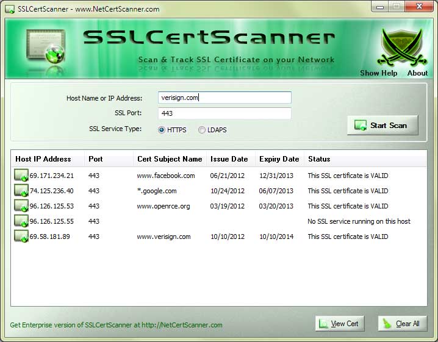Click the broom icon on Clear All
The width and height of the screenshot is (438, 342).
pos(387,324)
